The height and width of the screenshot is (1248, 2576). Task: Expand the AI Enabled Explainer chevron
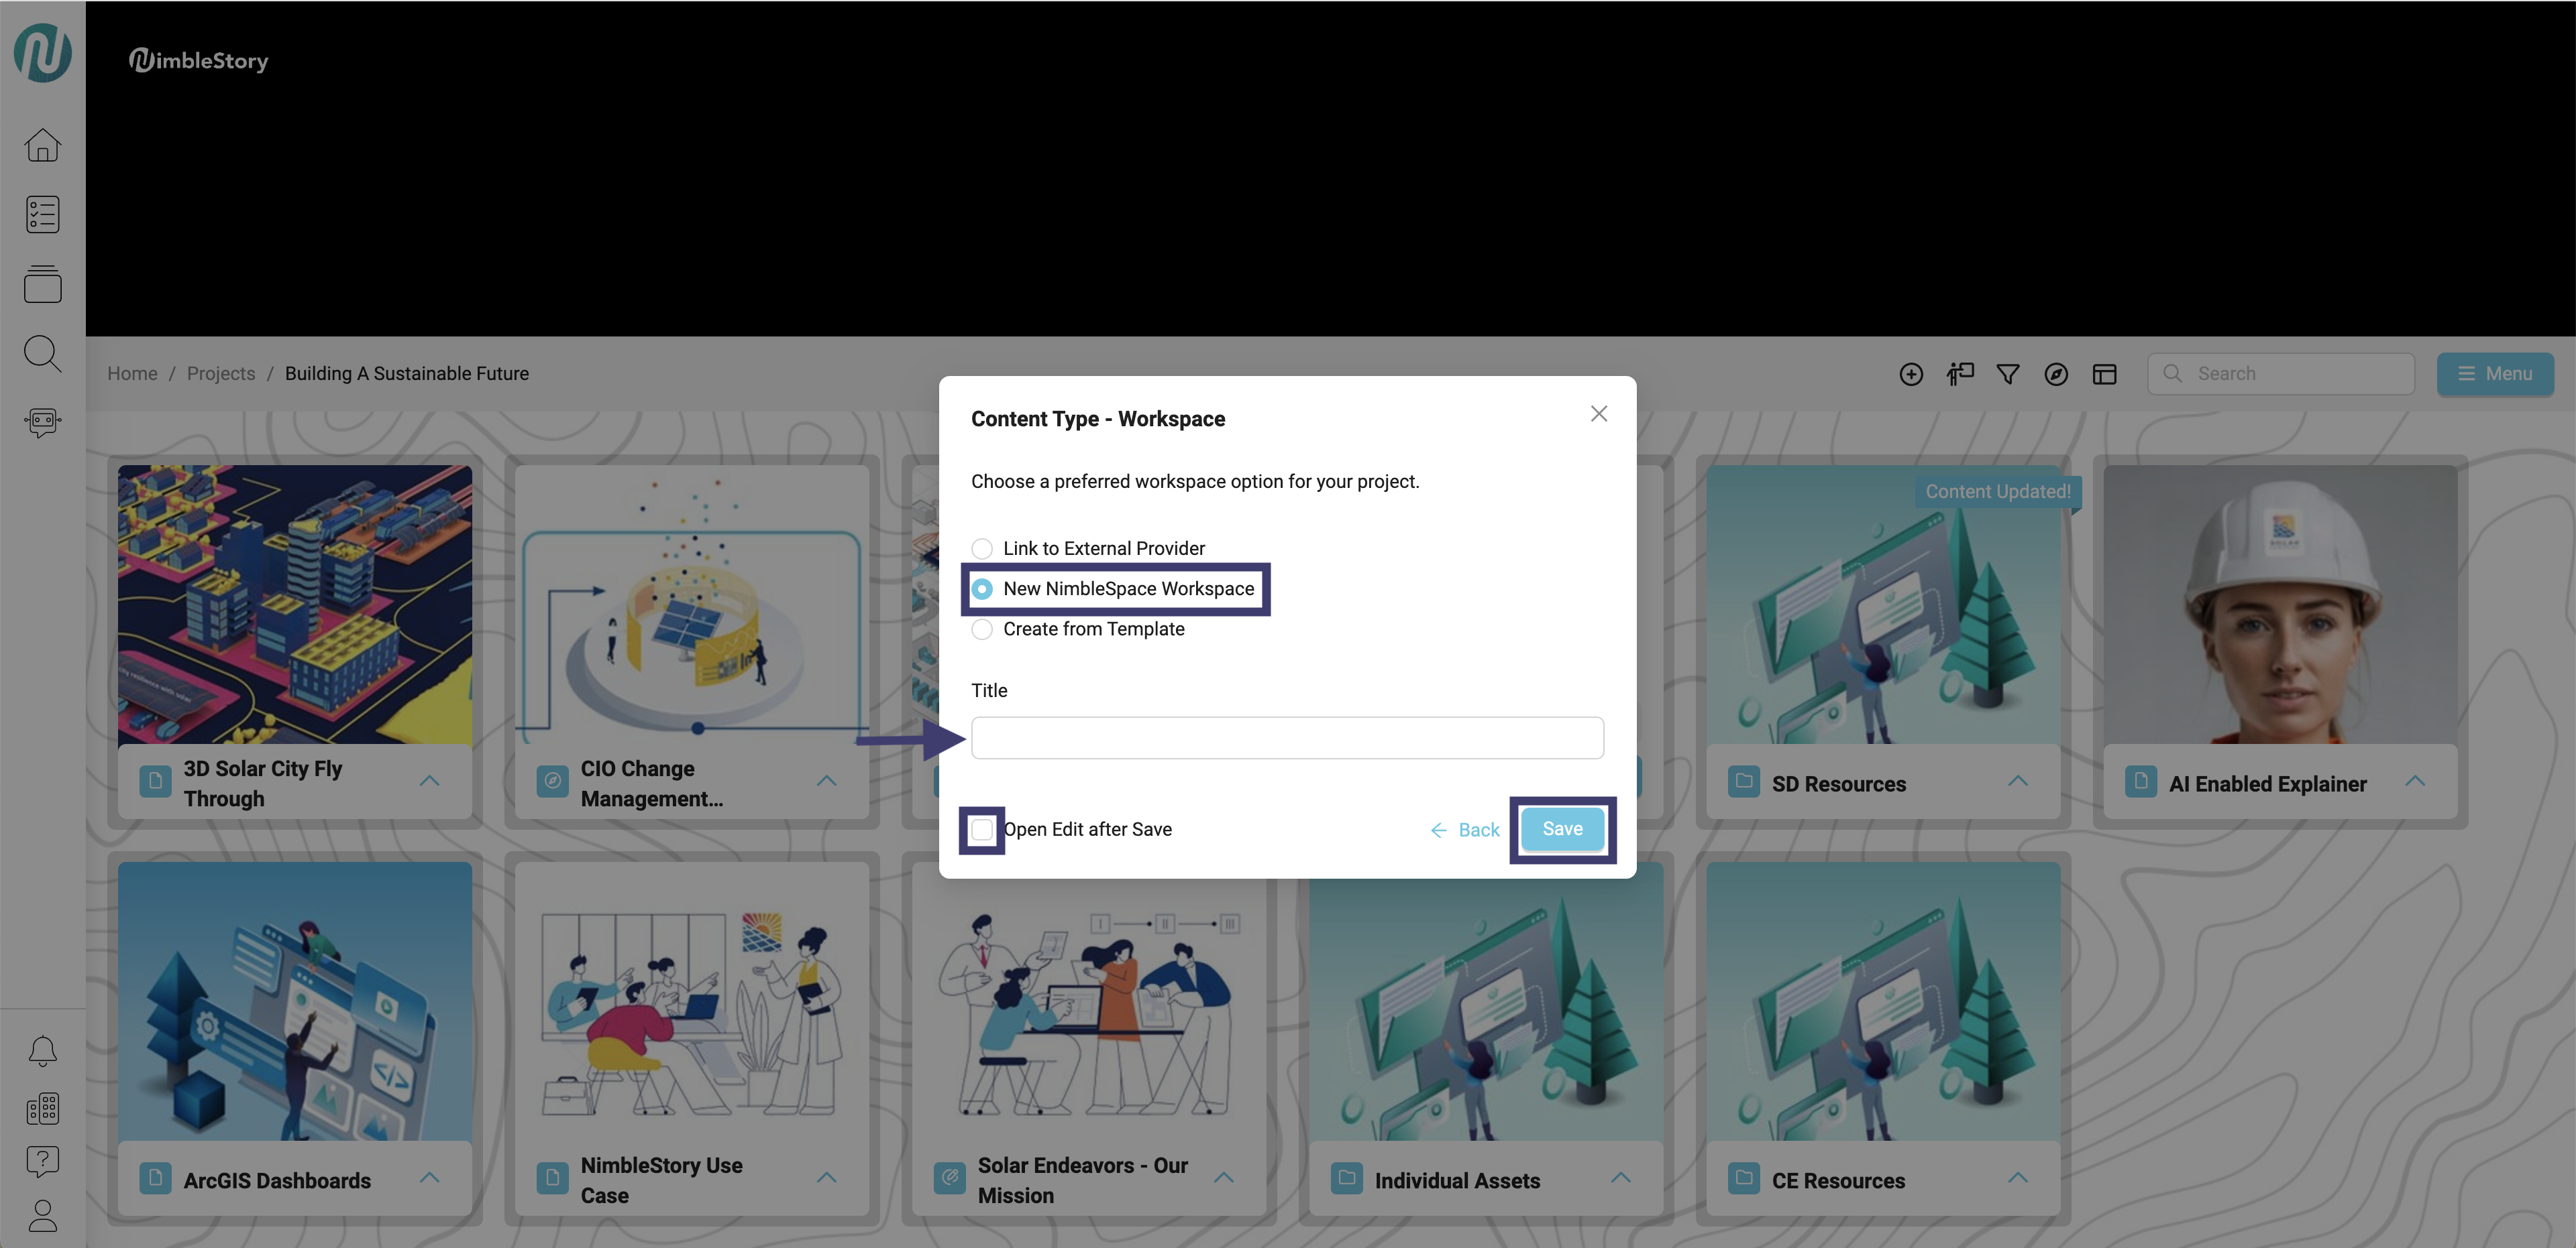(2414, 782)
